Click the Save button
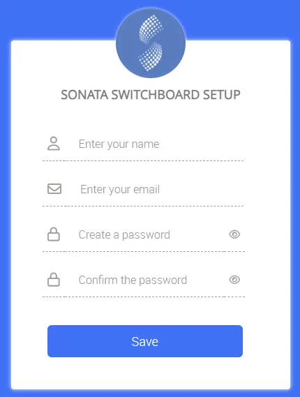Image resolution: width=300 pixels, height=397 pixels. [145, 341]
